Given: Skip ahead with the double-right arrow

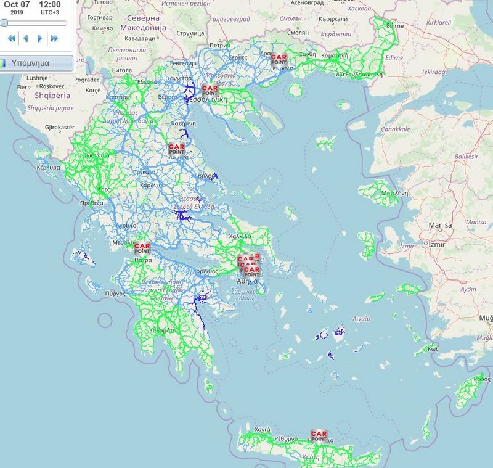Looking at the screenshot, I should (x=55, y=39).
